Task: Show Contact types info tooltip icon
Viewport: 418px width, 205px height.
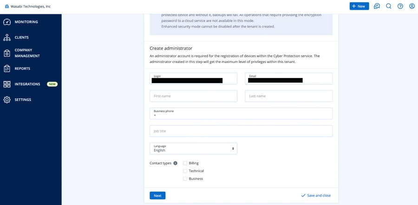Action: [176, 163]
